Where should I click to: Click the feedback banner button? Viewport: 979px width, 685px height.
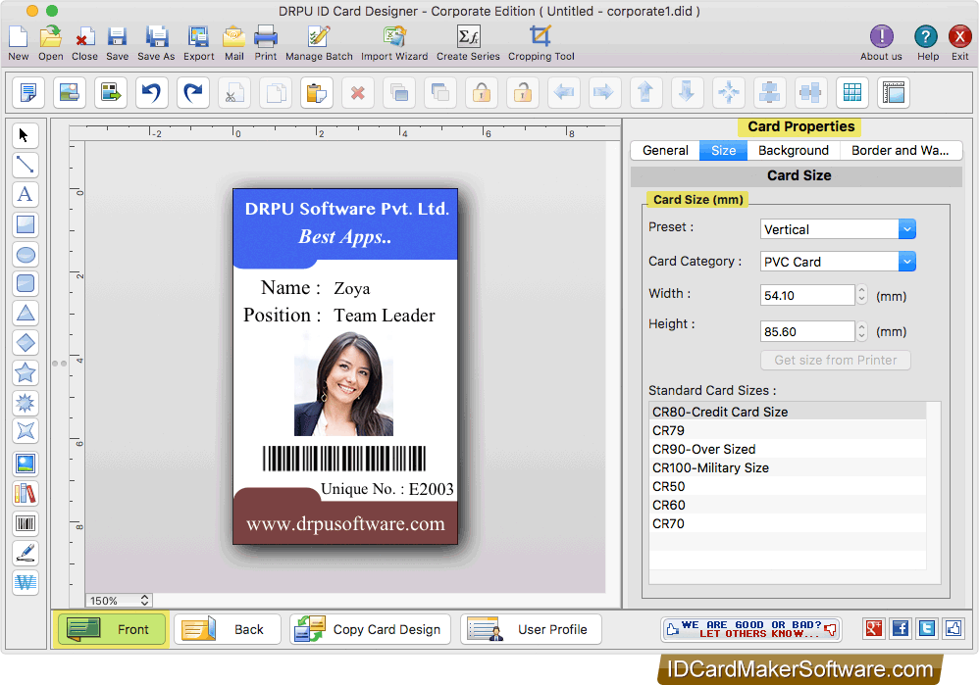click(x=751, y=629)
